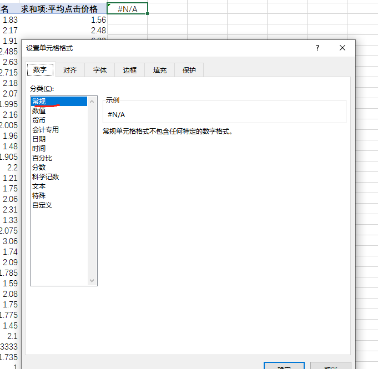Click the 确定 button
Image resolution: width=378 pixels, height=369 pixels.
pyautogui.click(x=284, y=366)
